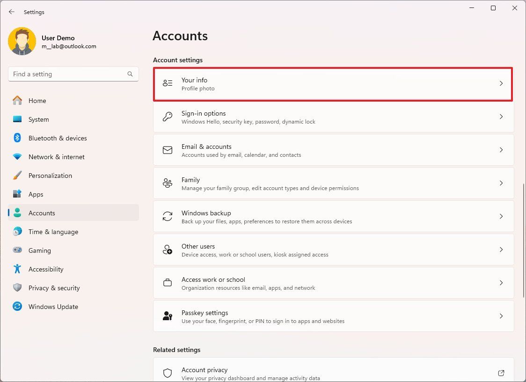The image size is (526, 382).
Task: Click the Sign-in options key icon
Action: click(x=168, y=116)
